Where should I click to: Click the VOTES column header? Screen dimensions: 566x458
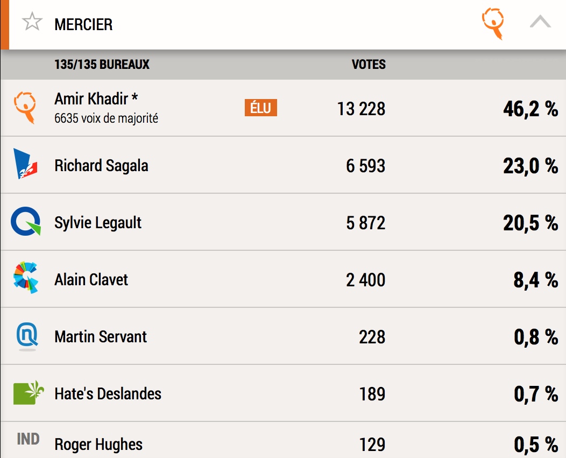[x=369, y=65]
